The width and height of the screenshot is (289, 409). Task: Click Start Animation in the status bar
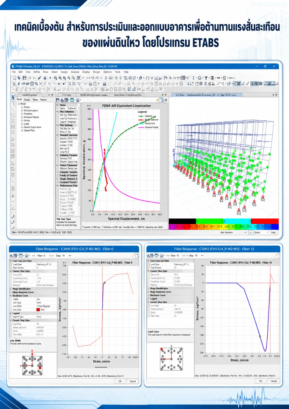pos(227,232)
